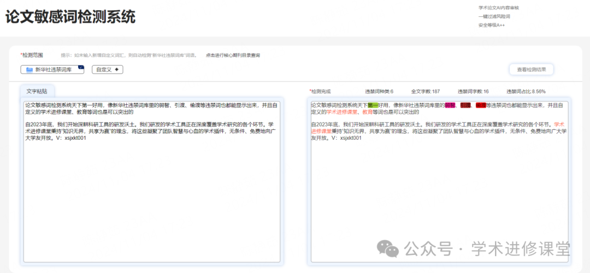Click the 查看检测结果 button

click(531, 69)
